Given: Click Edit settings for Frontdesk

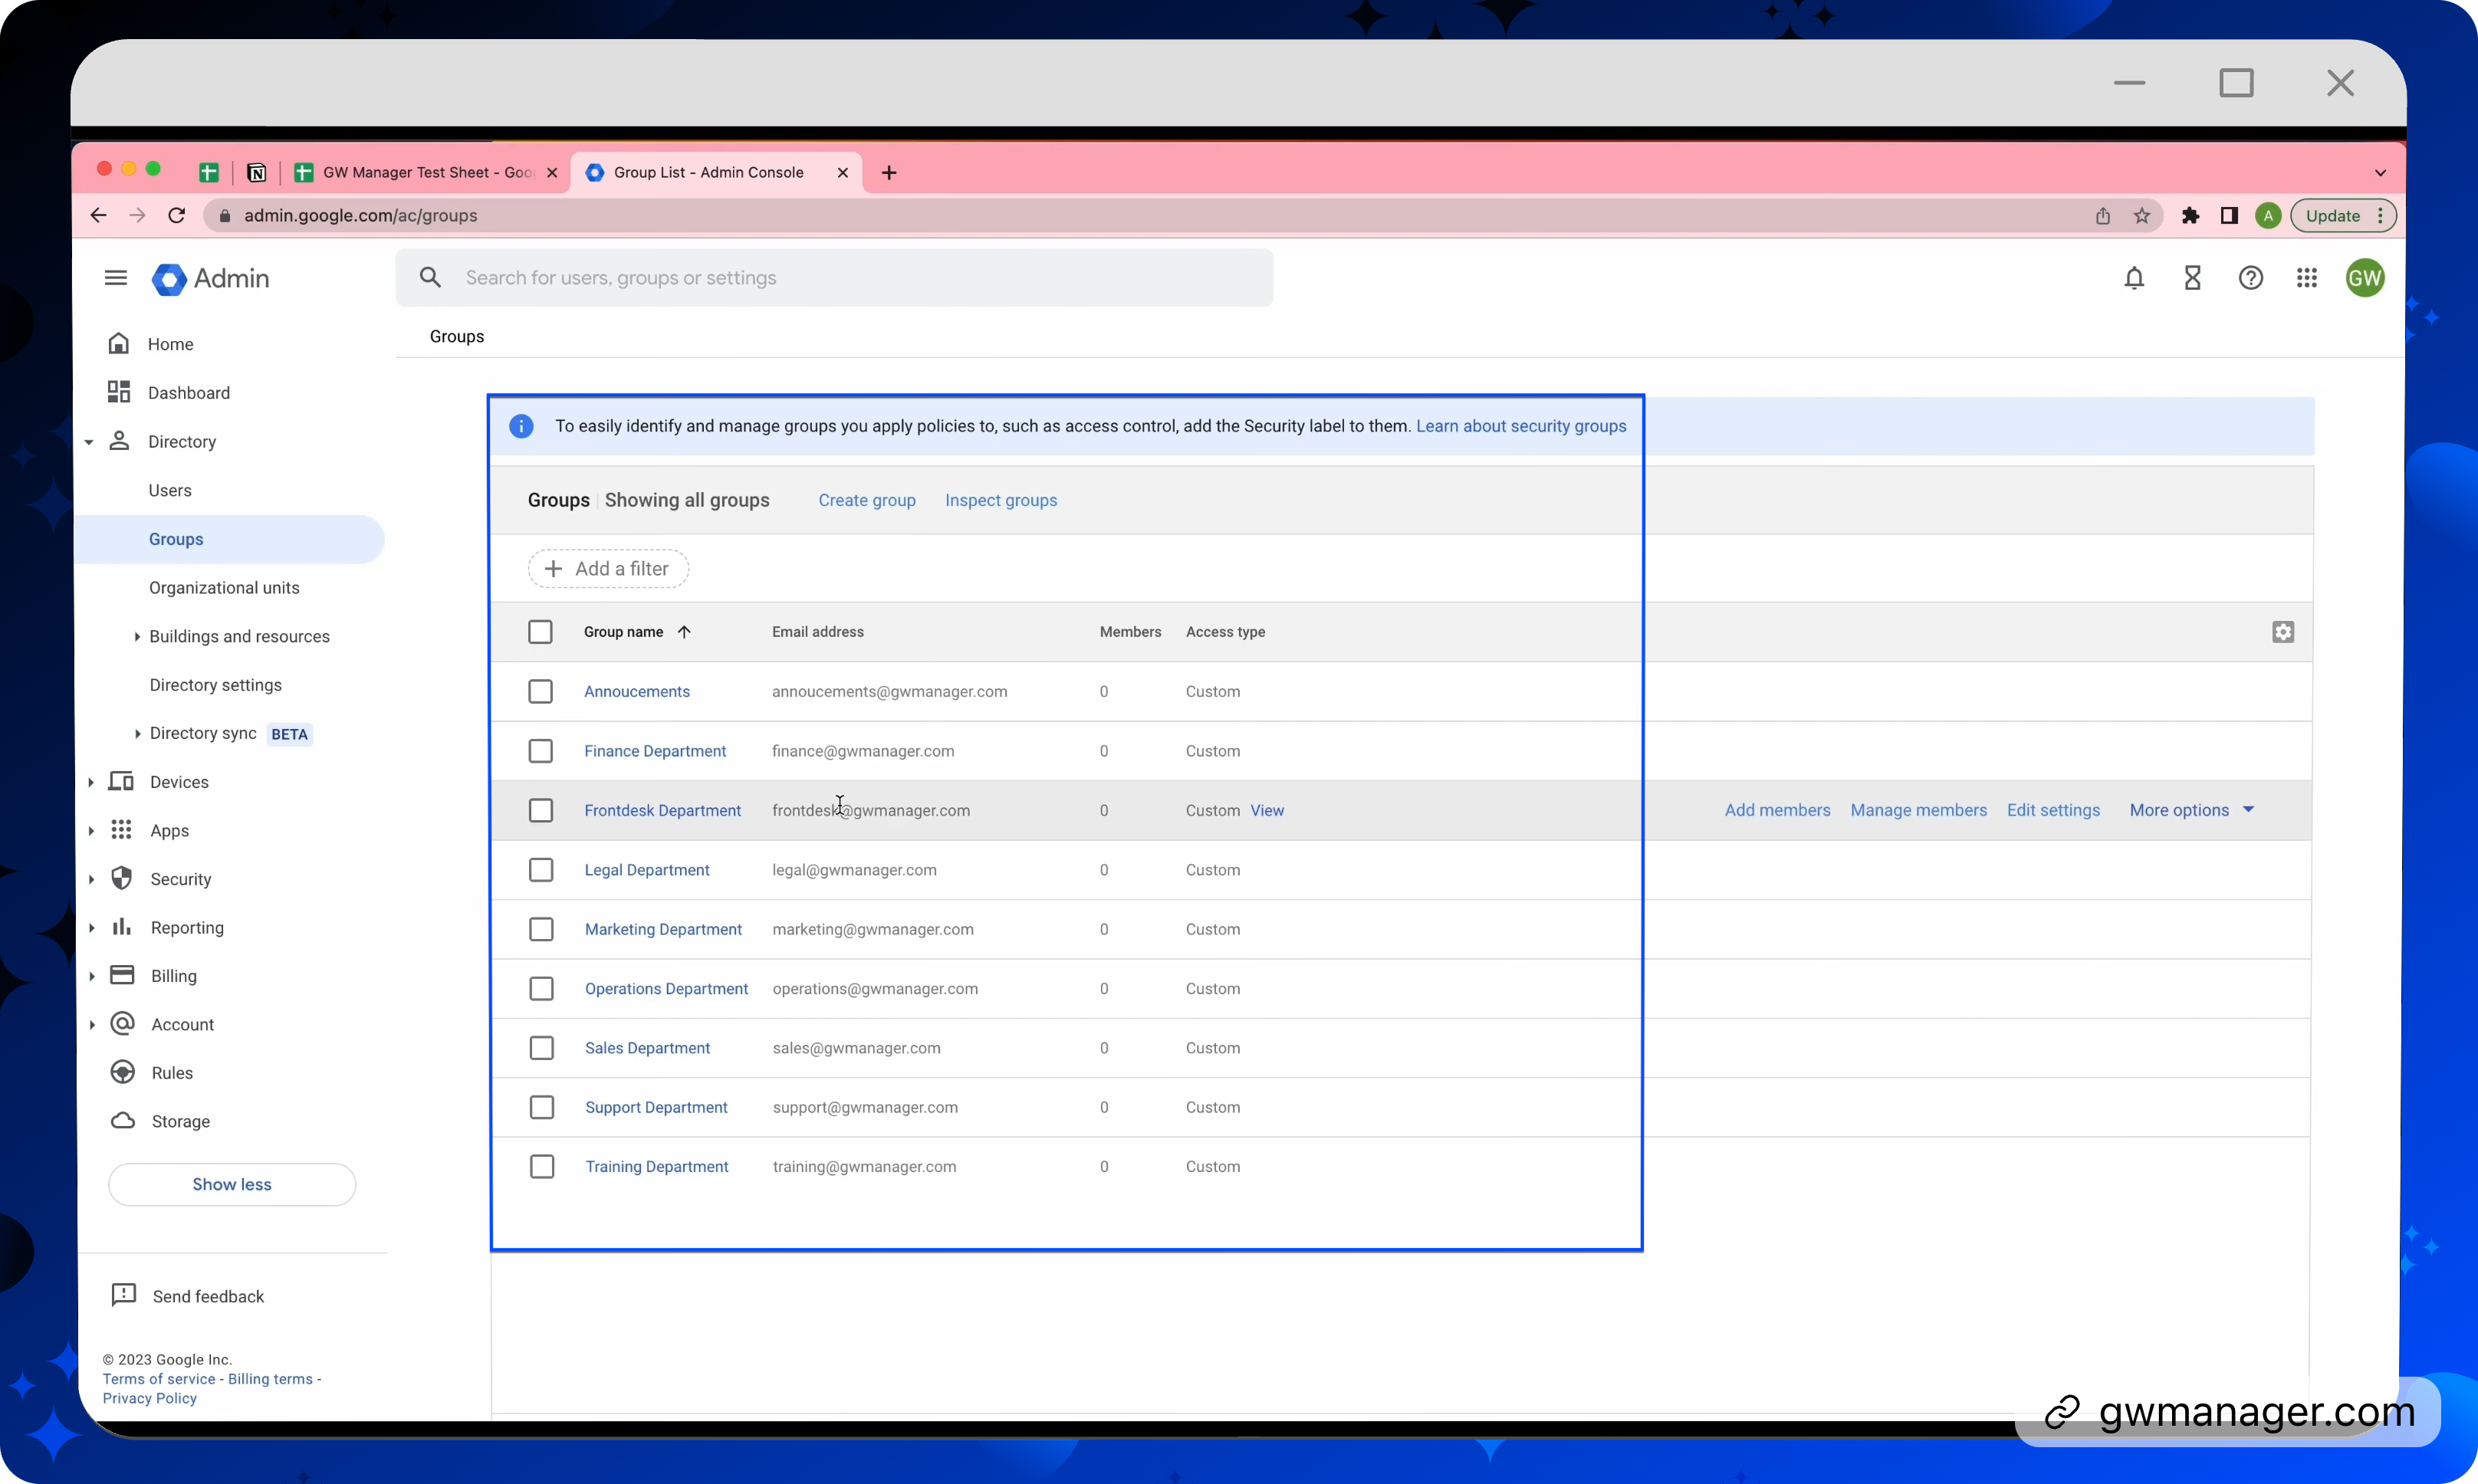Looking at the screenshot, I should (2053, 810).
